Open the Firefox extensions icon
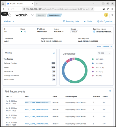Viewport: 116px width, 127px height. pyautogui.click(x=108, y=9)
